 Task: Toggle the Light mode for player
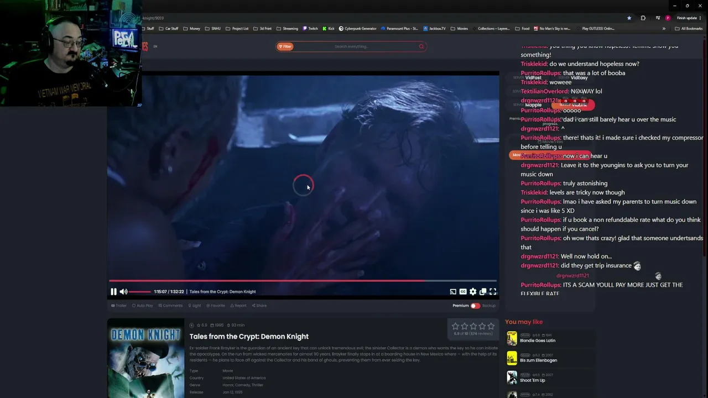(x=194, y=306)
